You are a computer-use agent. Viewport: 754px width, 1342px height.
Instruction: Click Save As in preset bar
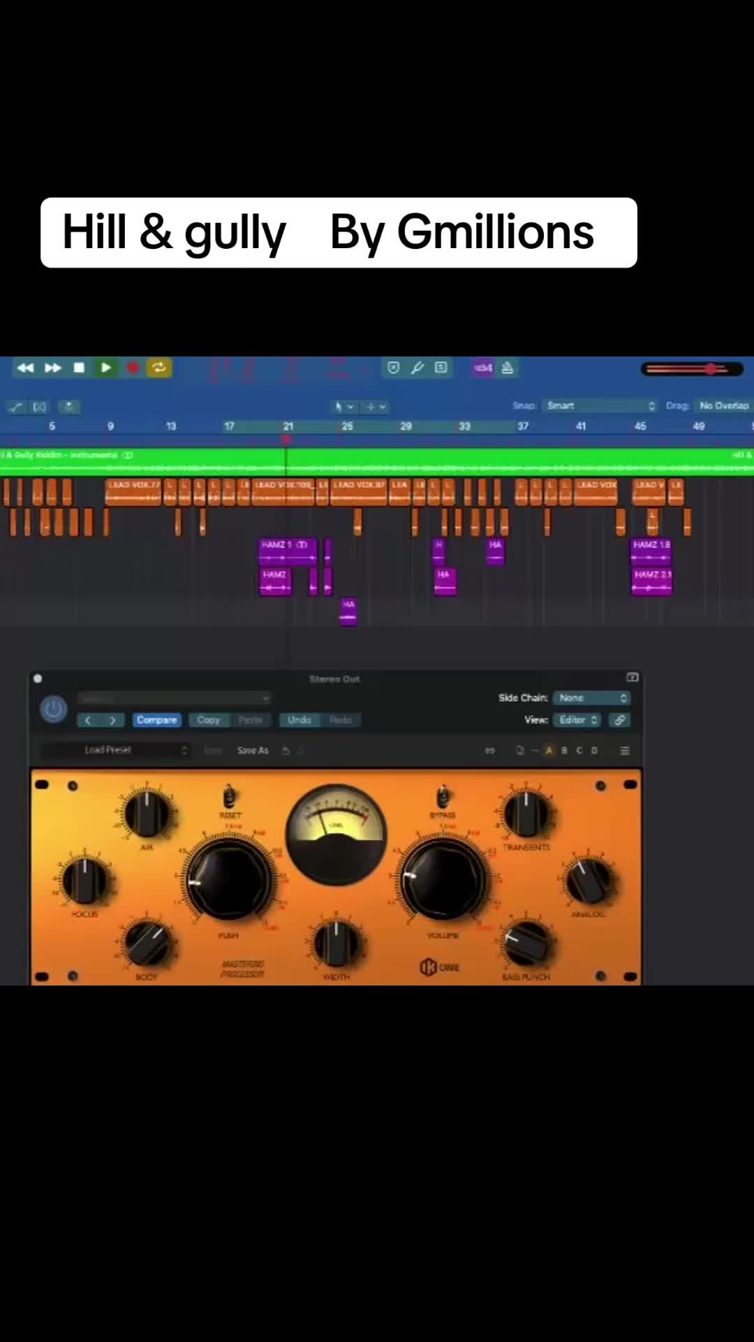click(253, 751)
